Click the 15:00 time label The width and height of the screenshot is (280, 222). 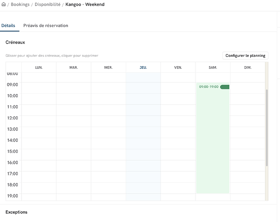tap(12, 151)
